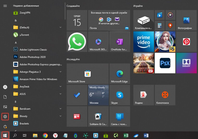Launch Google Chrome from the taskbar

coord(45,135)
